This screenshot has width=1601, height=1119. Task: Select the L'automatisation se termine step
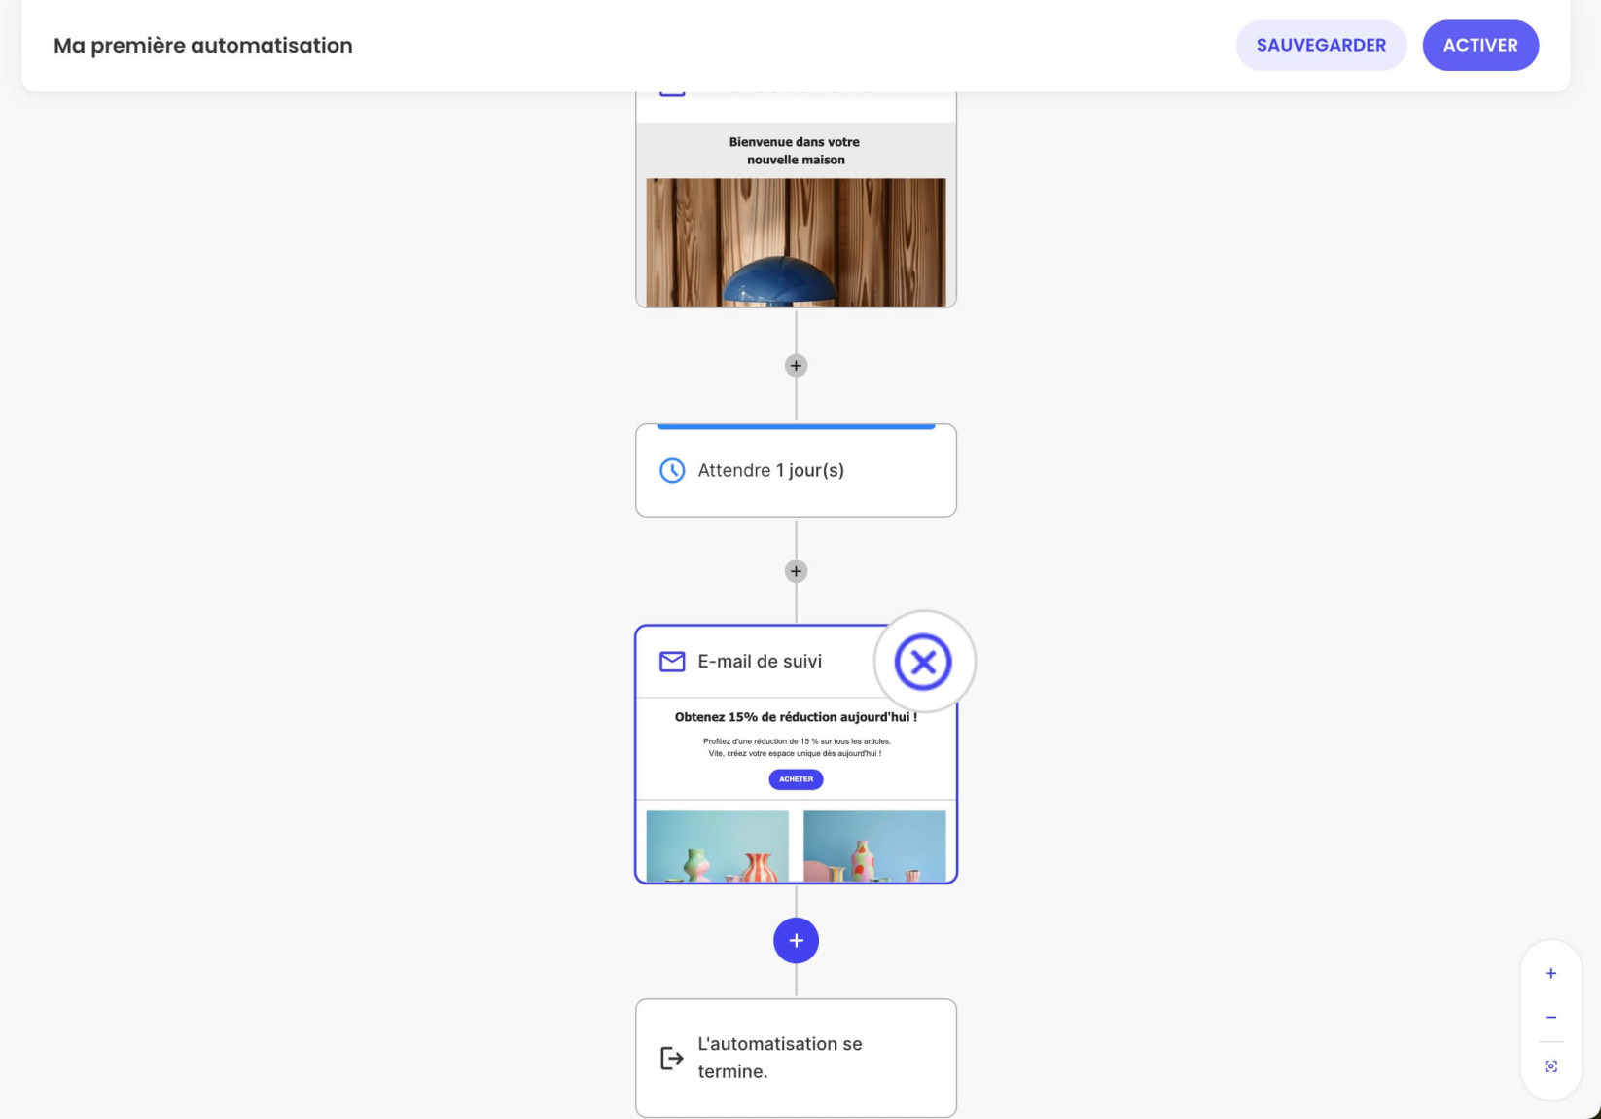(x=796, y=1058)
